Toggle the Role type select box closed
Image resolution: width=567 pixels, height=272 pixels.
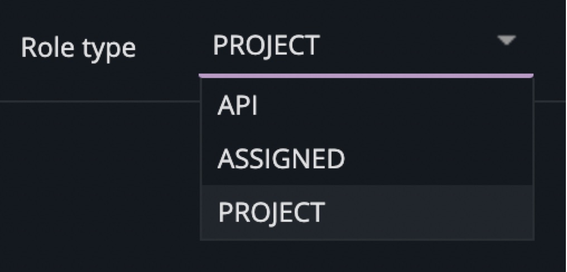(x=506, y=41)
